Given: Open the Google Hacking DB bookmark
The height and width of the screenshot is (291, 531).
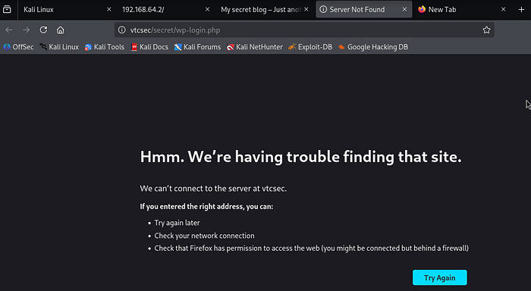Looking at the screenshot, I should 373,47.
